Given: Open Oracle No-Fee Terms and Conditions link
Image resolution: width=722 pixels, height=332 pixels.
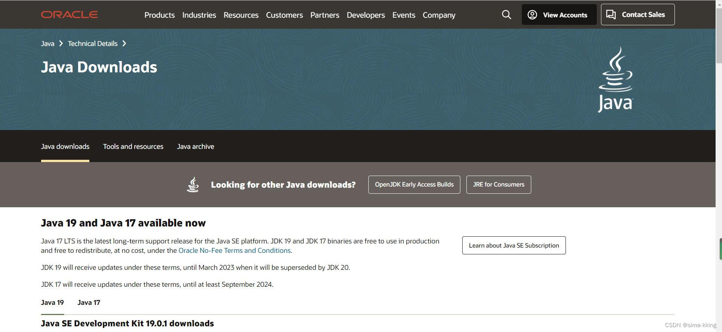Looking at the screenshot, I should (235, 251).
